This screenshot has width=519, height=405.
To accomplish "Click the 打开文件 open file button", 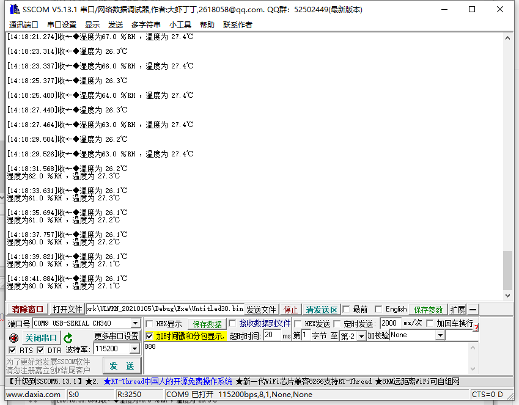I will point(67,309).
